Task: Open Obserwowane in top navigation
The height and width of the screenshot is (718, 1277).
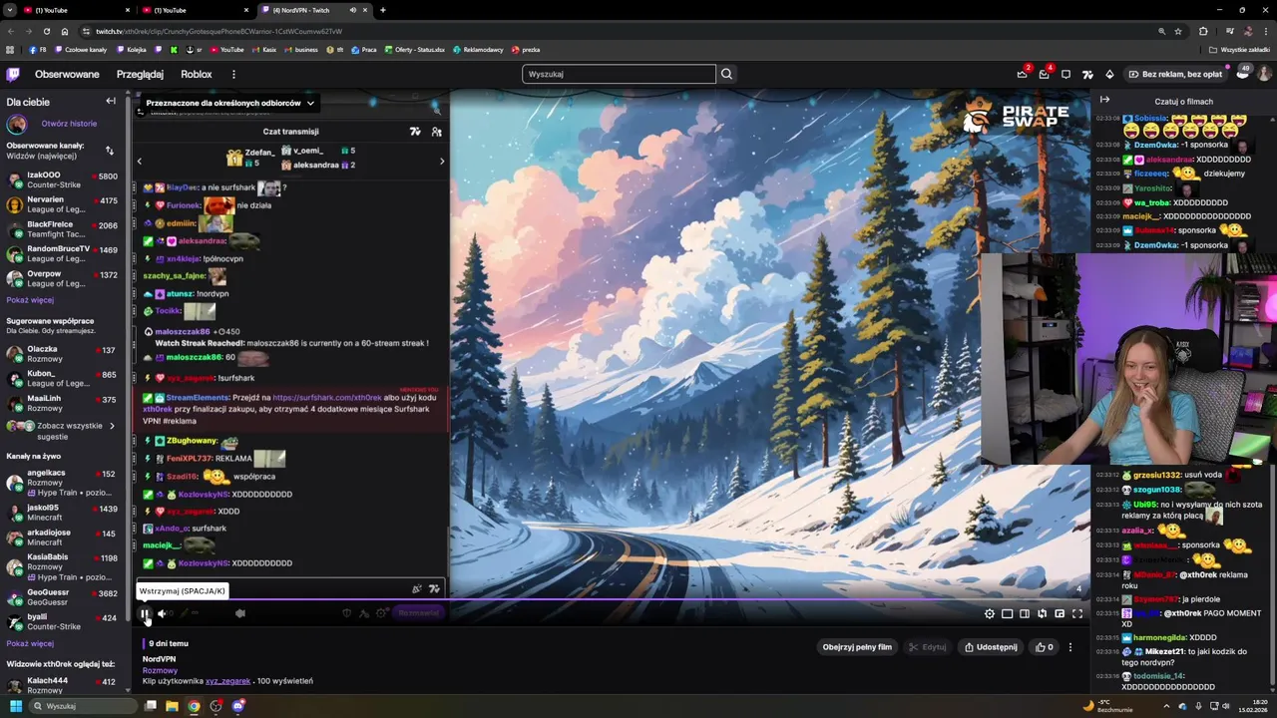Action: coord(67,74)
